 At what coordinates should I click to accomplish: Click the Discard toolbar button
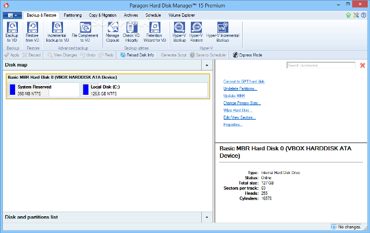coord(32,55)
